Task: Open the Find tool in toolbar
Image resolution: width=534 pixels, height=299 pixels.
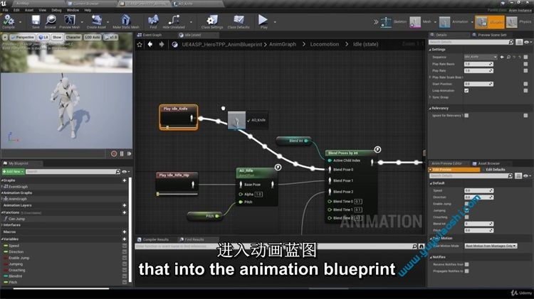Action: 153,21
